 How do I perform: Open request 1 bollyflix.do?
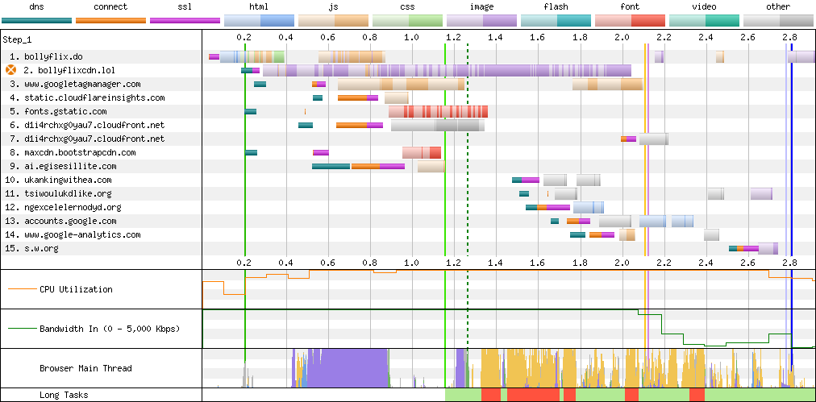tap(47, 57)
